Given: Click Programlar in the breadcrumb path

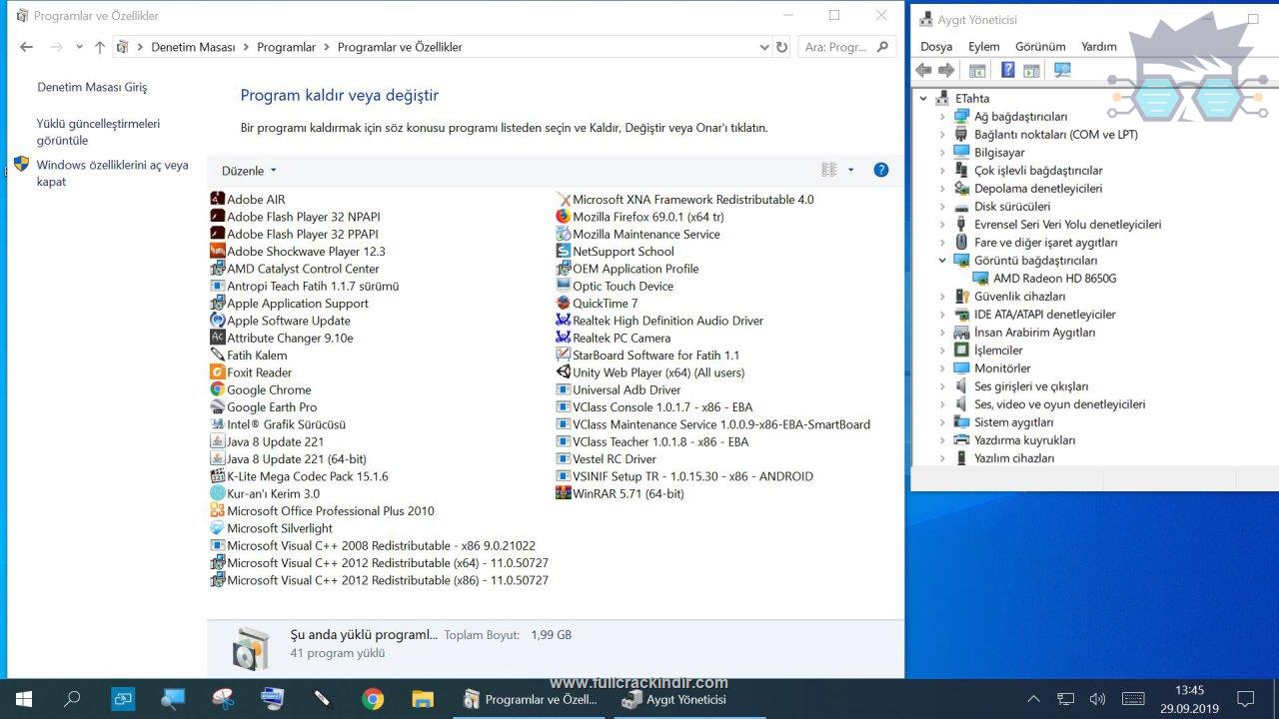Looking at the screenshot, I should 286,47.
